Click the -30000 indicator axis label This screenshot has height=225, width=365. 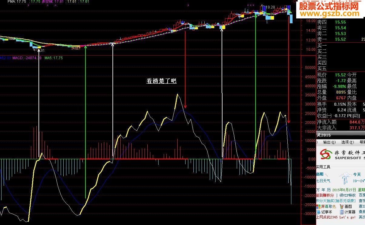click(309, 214)
